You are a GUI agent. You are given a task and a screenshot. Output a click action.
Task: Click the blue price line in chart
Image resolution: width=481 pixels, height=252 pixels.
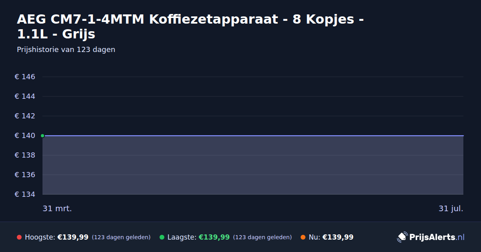click(253, 136)
